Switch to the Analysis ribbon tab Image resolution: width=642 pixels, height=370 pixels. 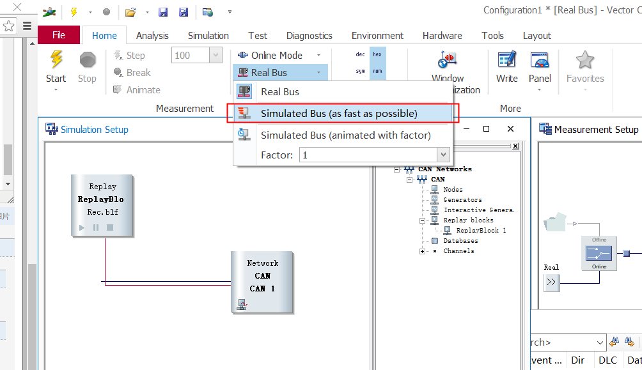[x=152, y=36]
